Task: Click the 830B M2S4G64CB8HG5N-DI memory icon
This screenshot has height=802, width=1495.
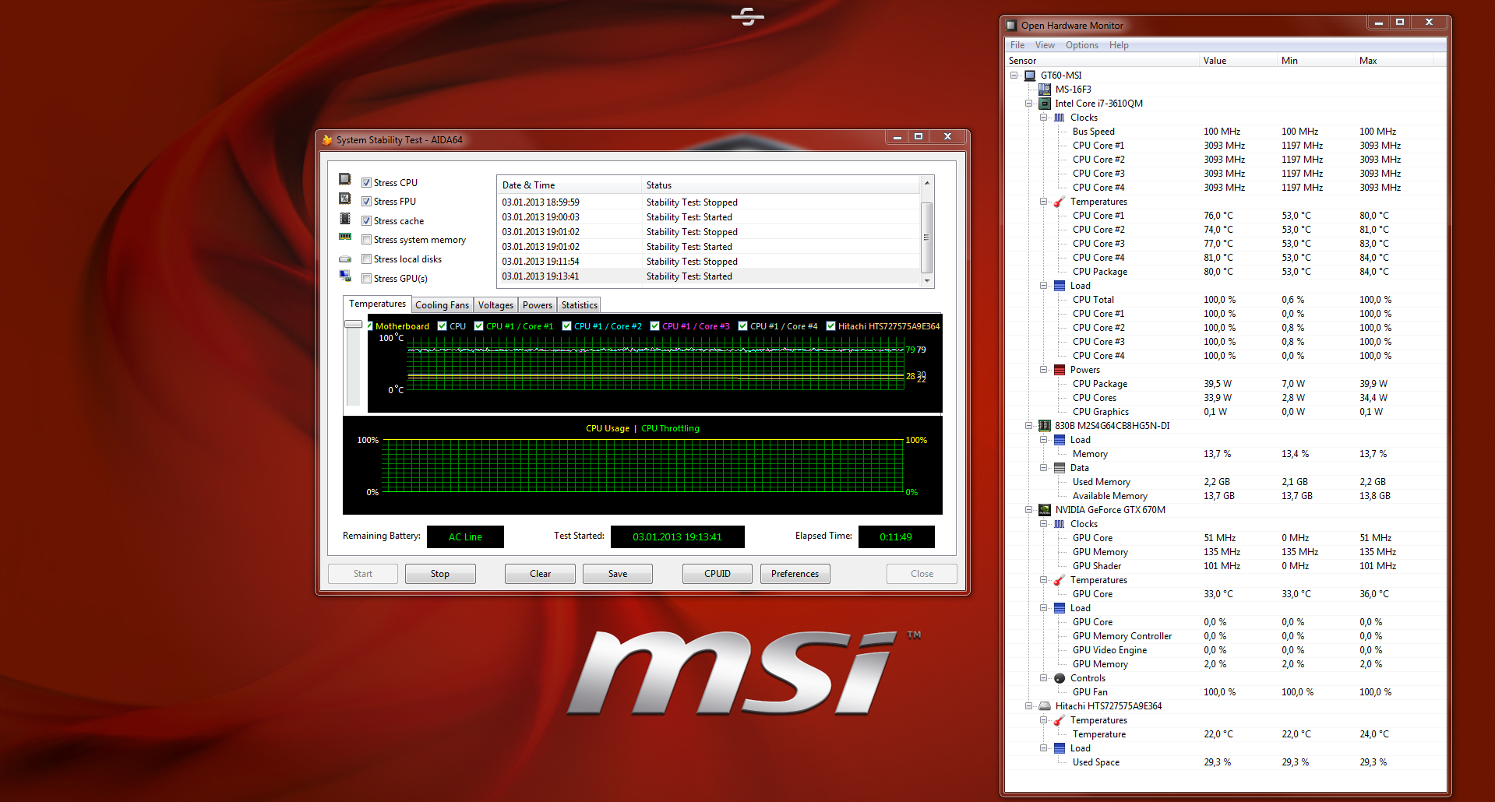Action: coord(1045,426)
